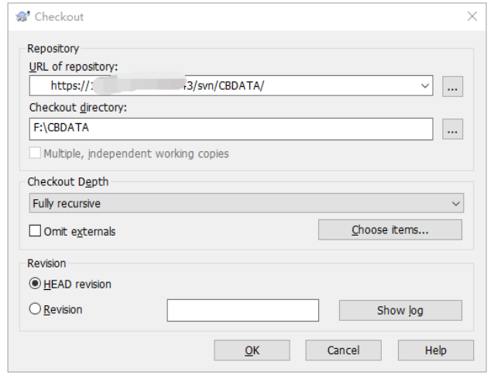Select the Revision radio button
Image resolution: width=494 pixels, height=379 pixels.
tap(35, 308)
